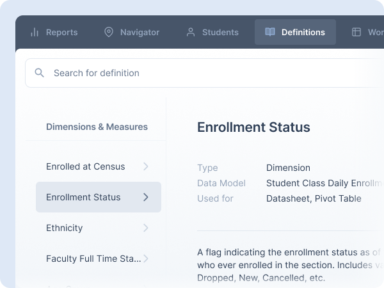Switch to the Navigator tab

pyautogui.click(x=140, y=32)
